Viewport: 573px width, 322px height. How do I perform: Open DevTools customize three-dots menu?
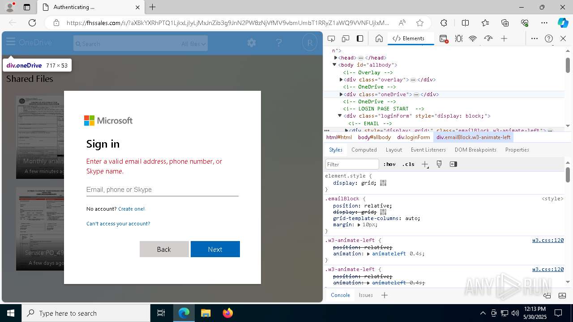535,38
